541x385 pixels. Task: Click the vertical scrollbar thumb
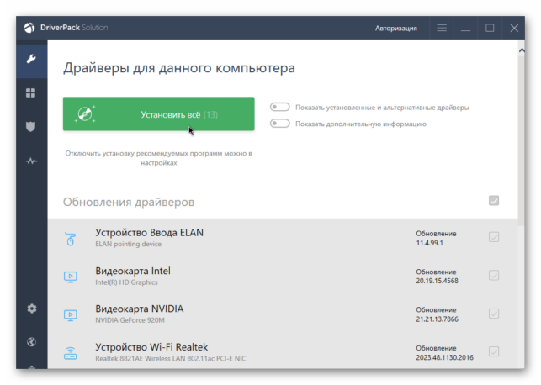coord(522,141)
